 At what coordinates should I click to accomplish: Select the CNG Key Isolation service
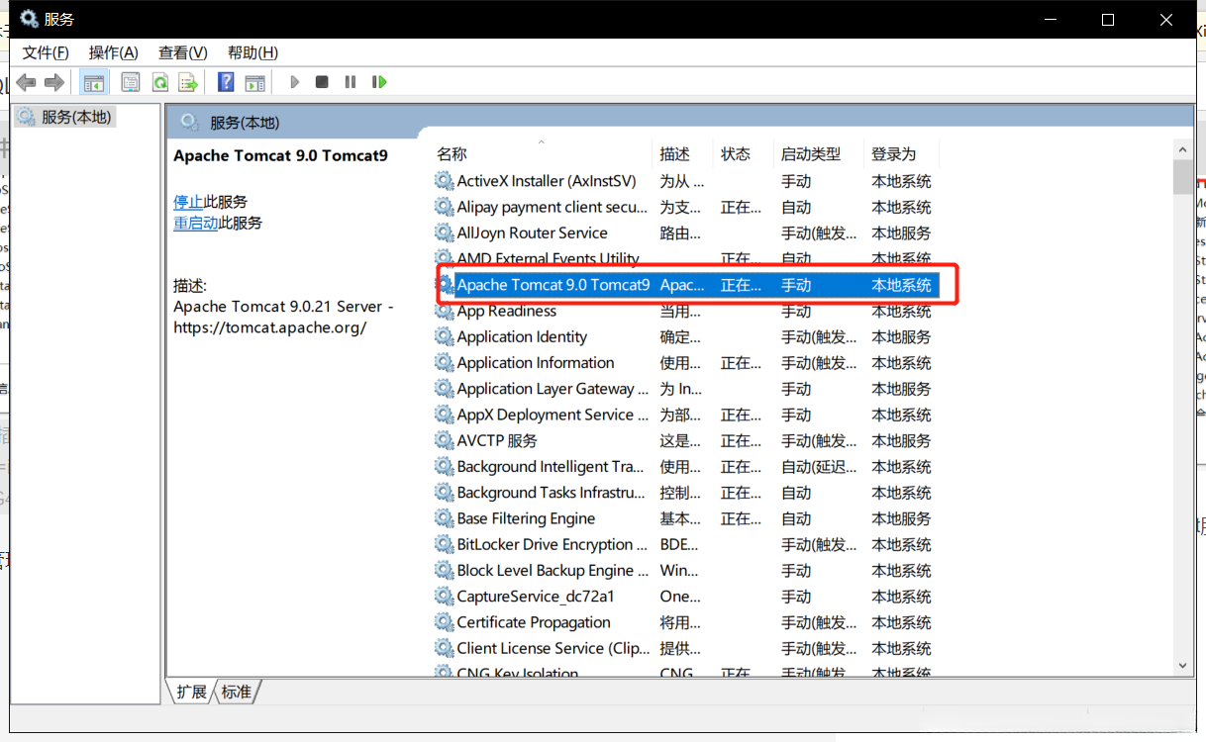pyautogui.click(x=686, y=673)
